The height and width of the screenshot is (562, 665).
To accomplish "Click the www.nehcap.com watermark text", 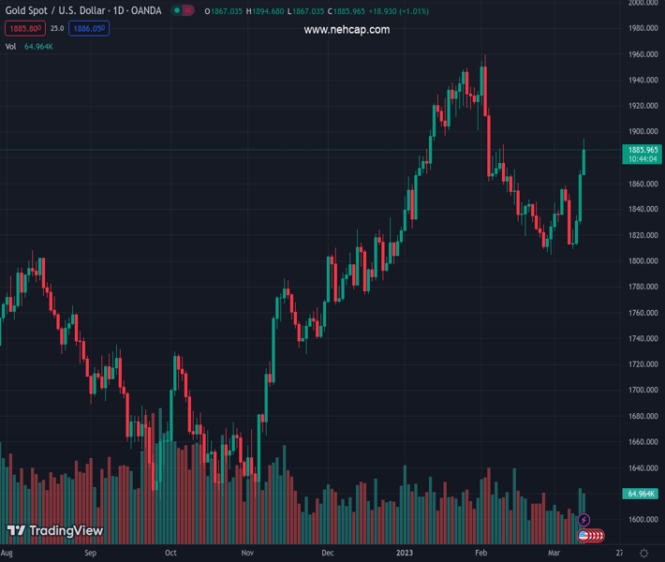I will pos(347,30).
